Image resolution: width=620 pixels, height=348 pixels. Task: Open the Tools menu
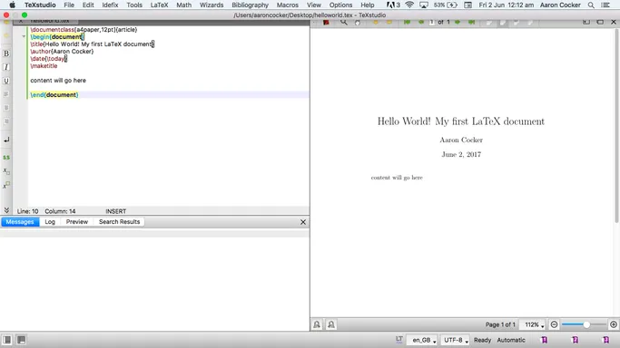pyautogui.click(x=134, y=5)
